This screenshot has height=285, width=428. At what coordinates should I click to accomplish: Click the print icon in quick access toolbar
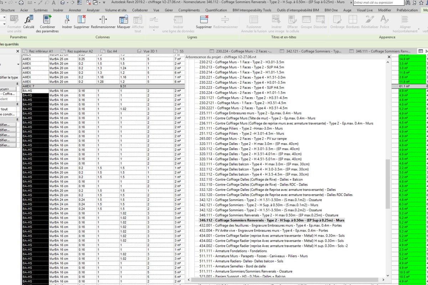[21, 2]
